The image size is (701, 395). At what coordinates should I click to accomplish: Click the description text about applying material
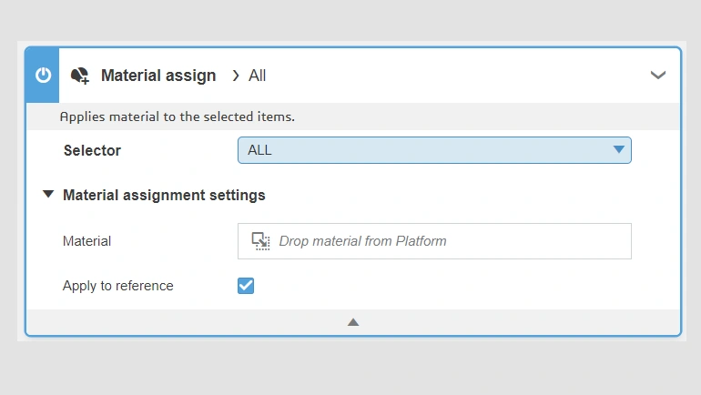pos(177,116)
